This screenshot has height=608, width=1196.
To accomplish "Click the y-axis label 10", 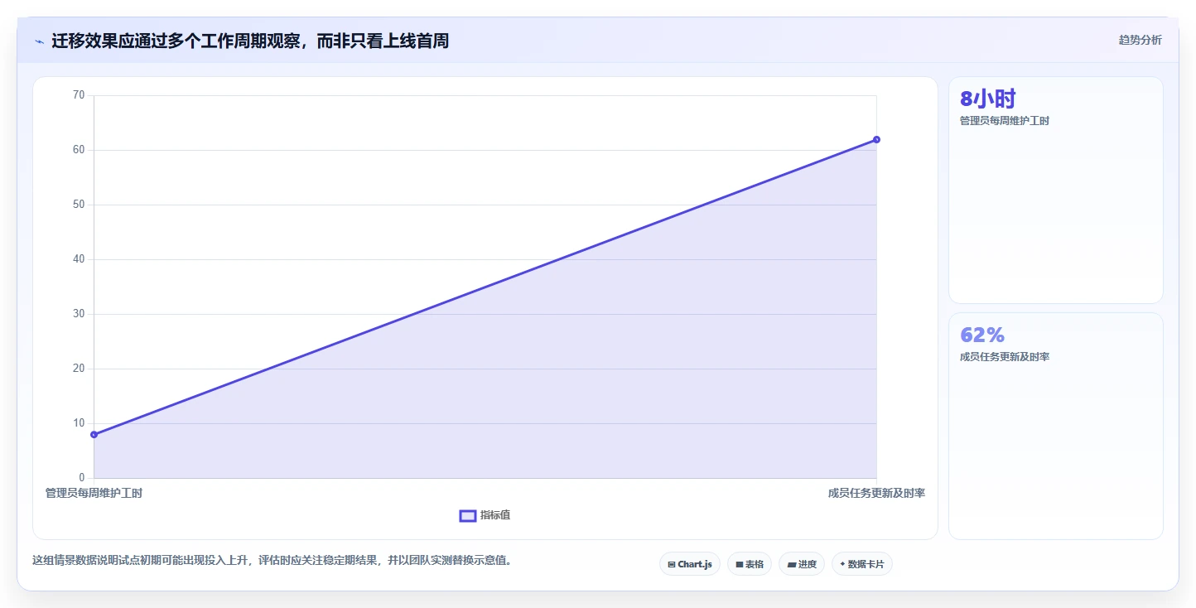I will click(79, 423).
